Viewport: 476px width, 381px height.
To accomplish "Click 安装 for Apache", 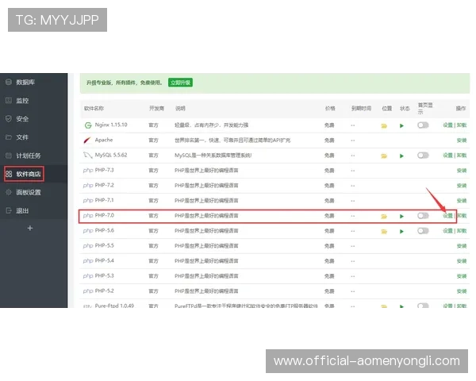I will [462, 140].
